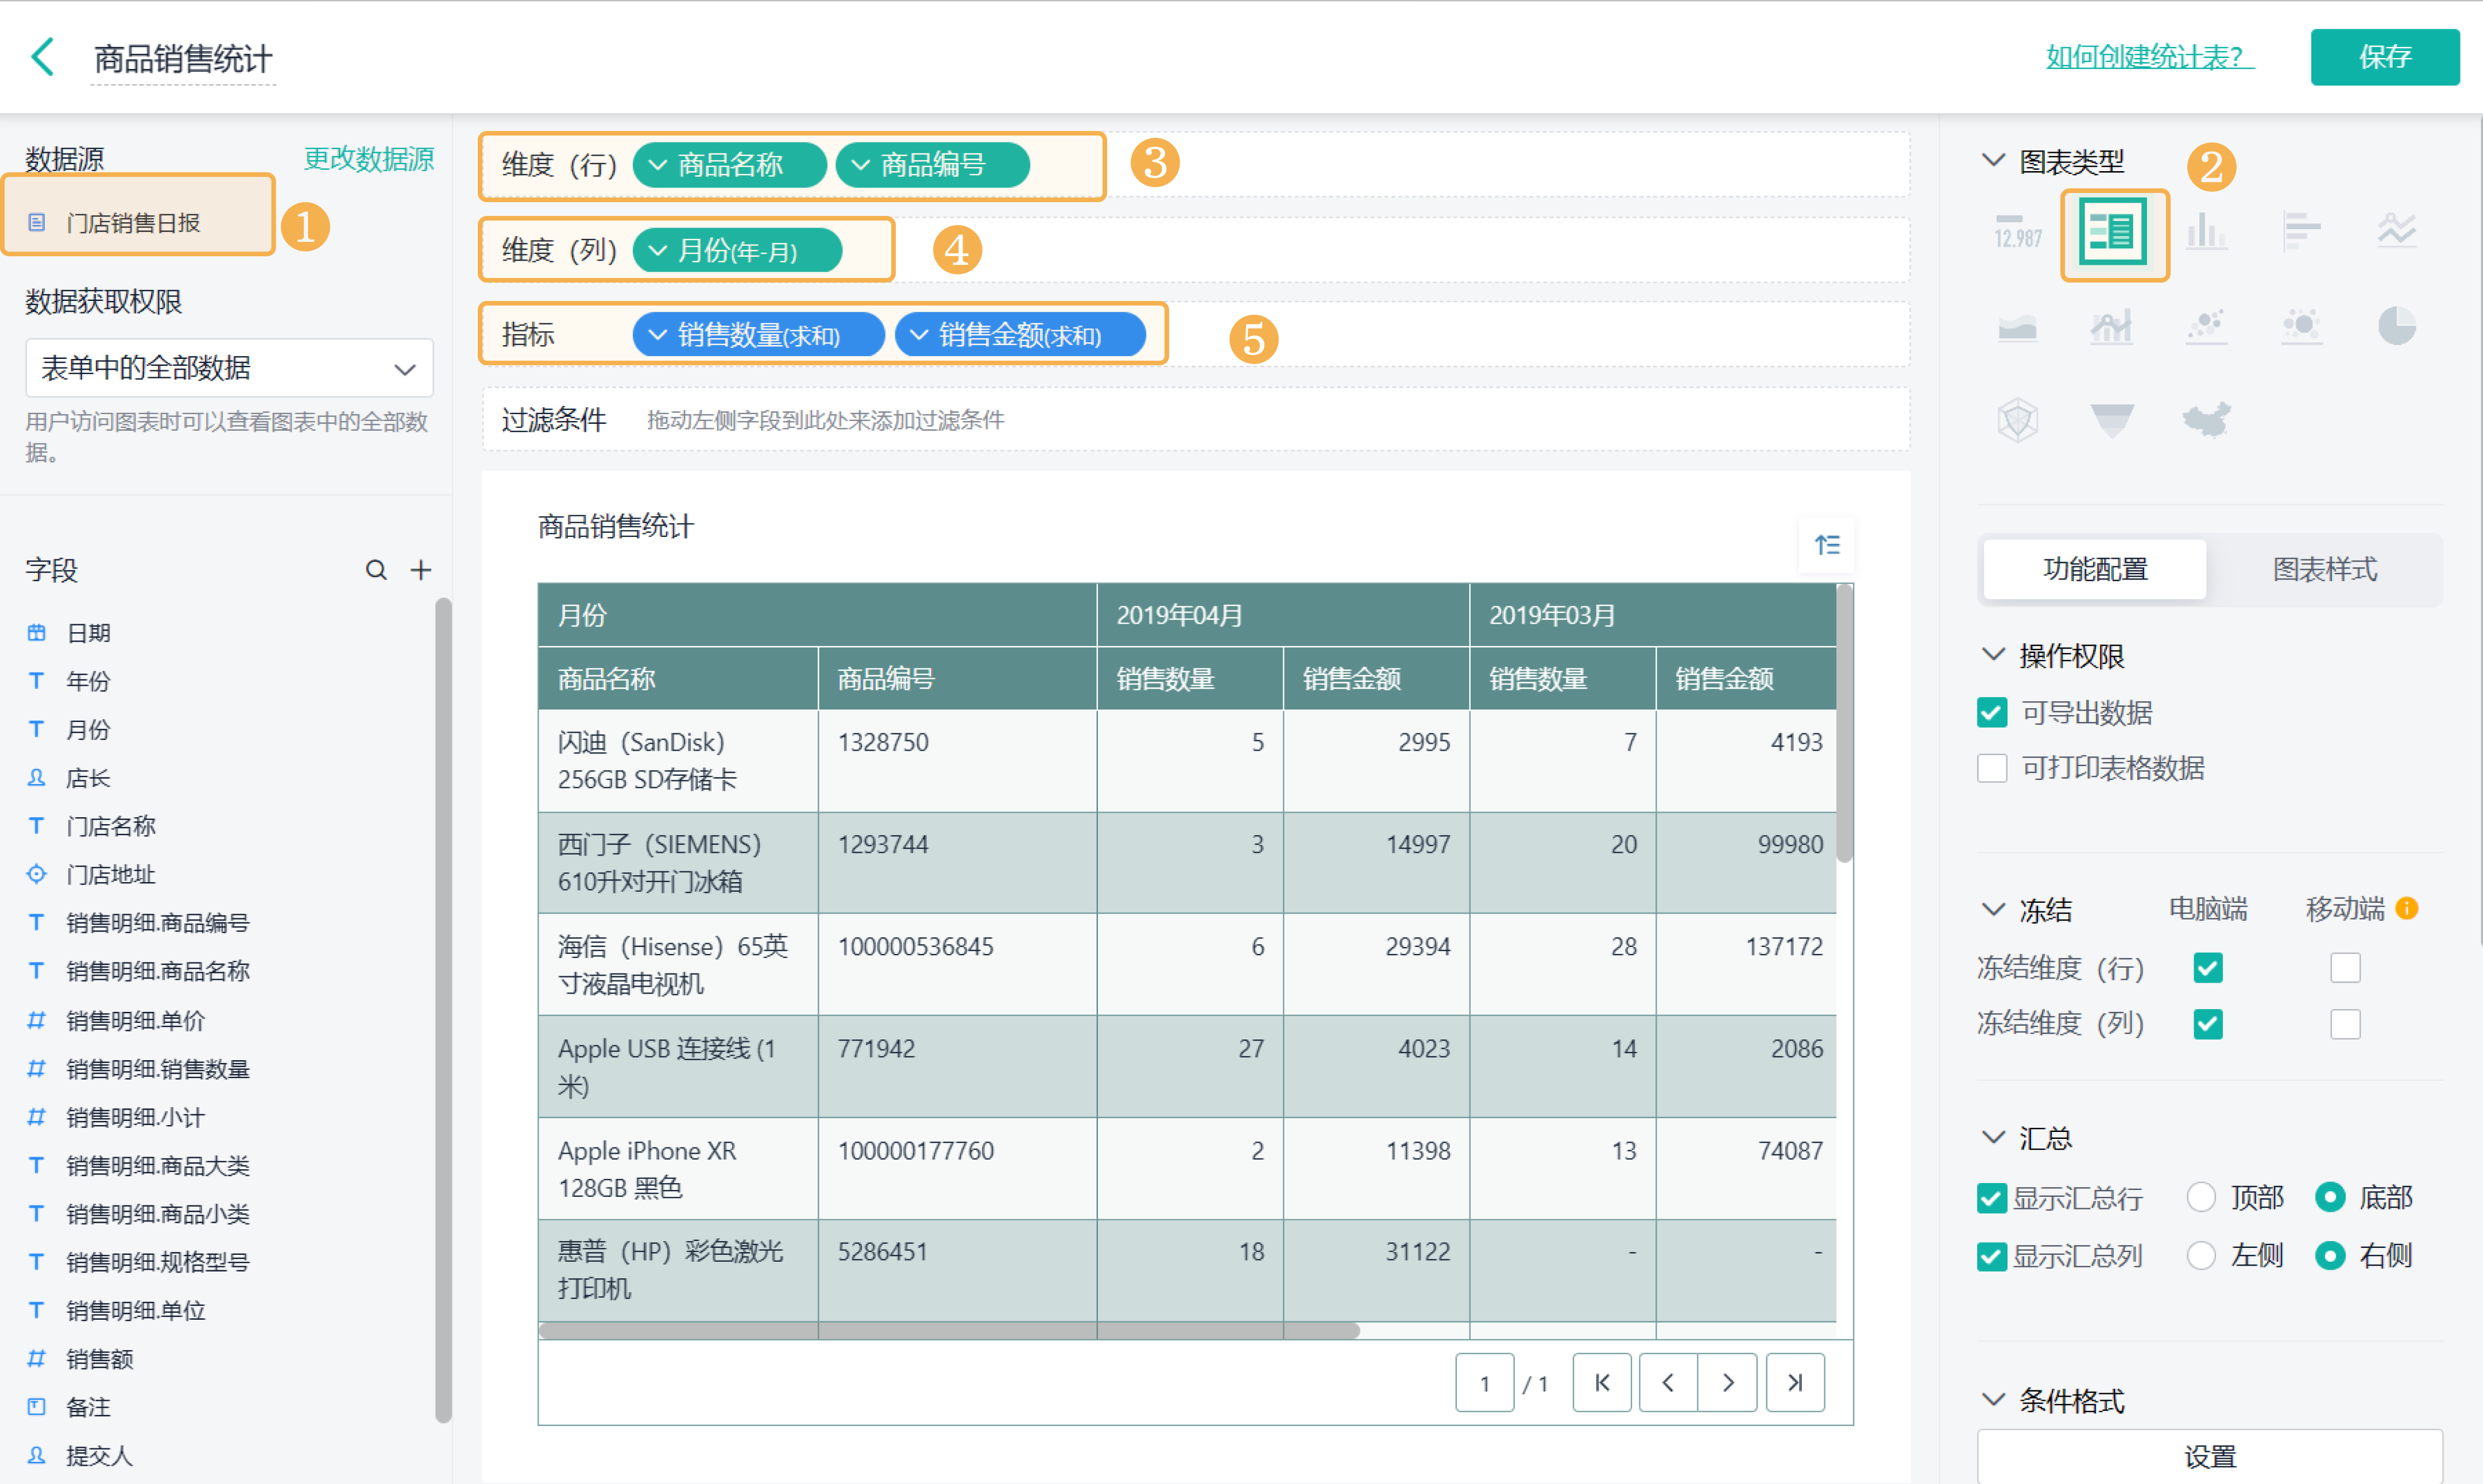The width and height of the screenshot is (2483, 1484).
Task: Uncheck 可导出数据 checkbox
Action: [1992, 713]
